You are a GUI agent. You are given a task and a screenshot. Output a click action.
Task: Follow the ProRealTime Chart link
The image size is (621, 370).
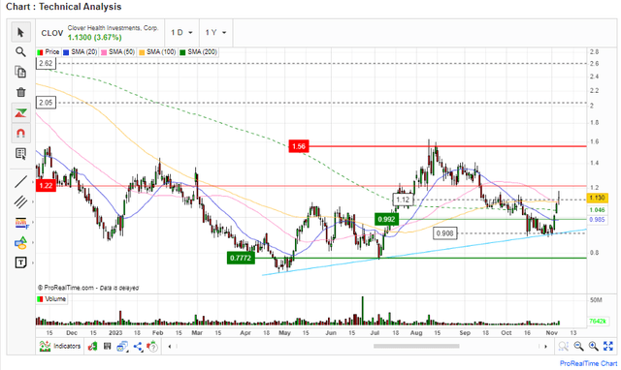(588, 363)
